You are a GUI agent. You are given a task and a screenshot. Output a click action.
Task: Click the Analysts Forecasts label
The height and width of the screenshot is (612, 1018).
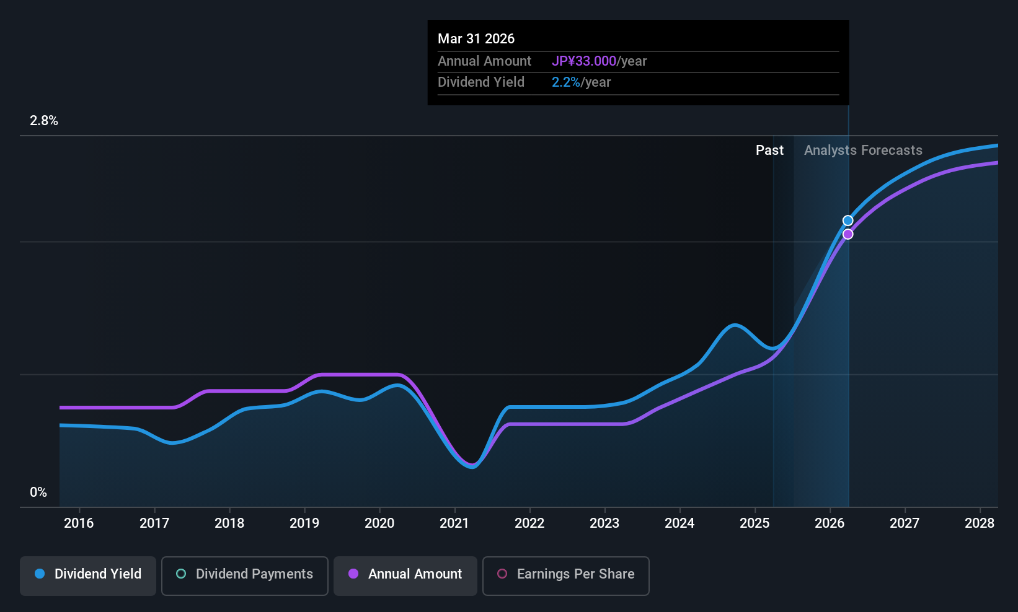tap(863, 150)
